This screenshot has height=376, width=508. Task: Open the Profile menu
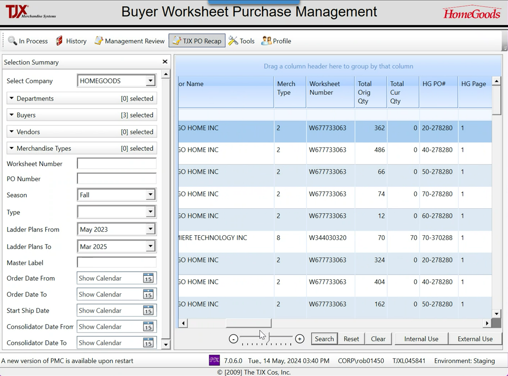[276, 41]
